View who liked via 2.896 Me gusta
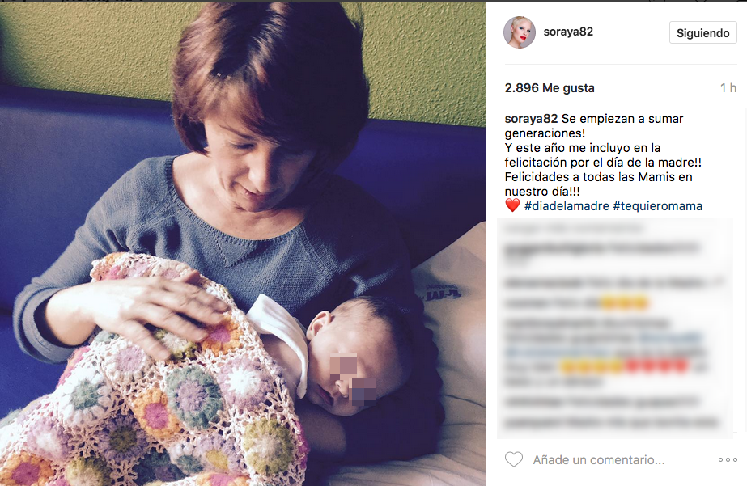Viewport: 747px width, 486px height. coord(550,88)
